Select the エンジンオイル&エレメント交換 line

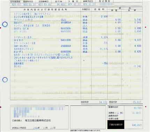click(x=29, y=17)
